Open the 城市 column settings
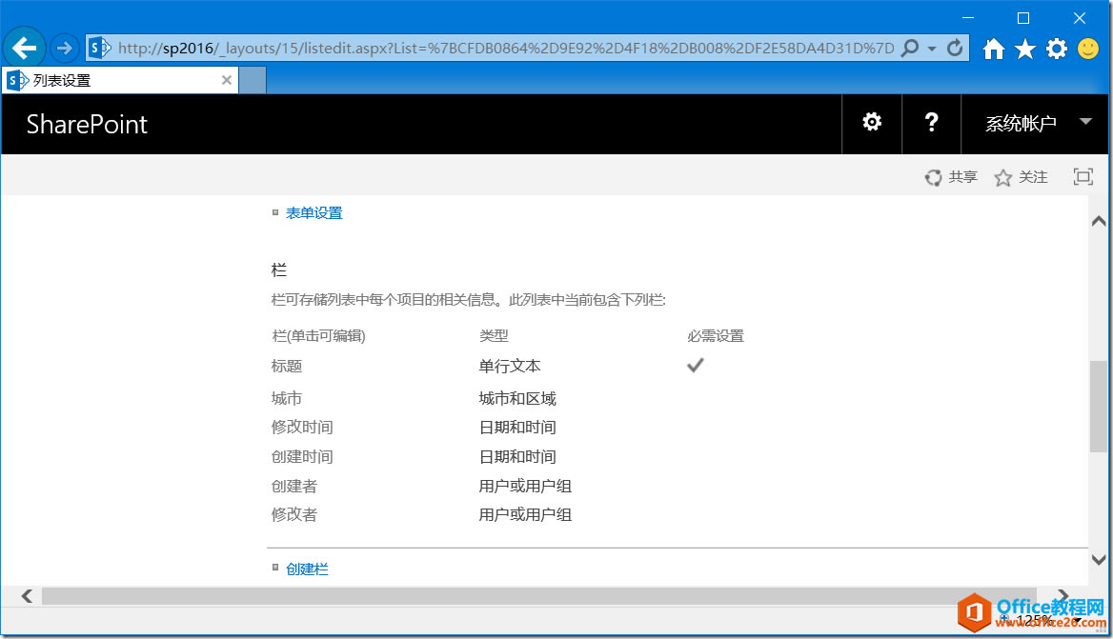This screenshot has height=639, width=1113. coord(286,398)
